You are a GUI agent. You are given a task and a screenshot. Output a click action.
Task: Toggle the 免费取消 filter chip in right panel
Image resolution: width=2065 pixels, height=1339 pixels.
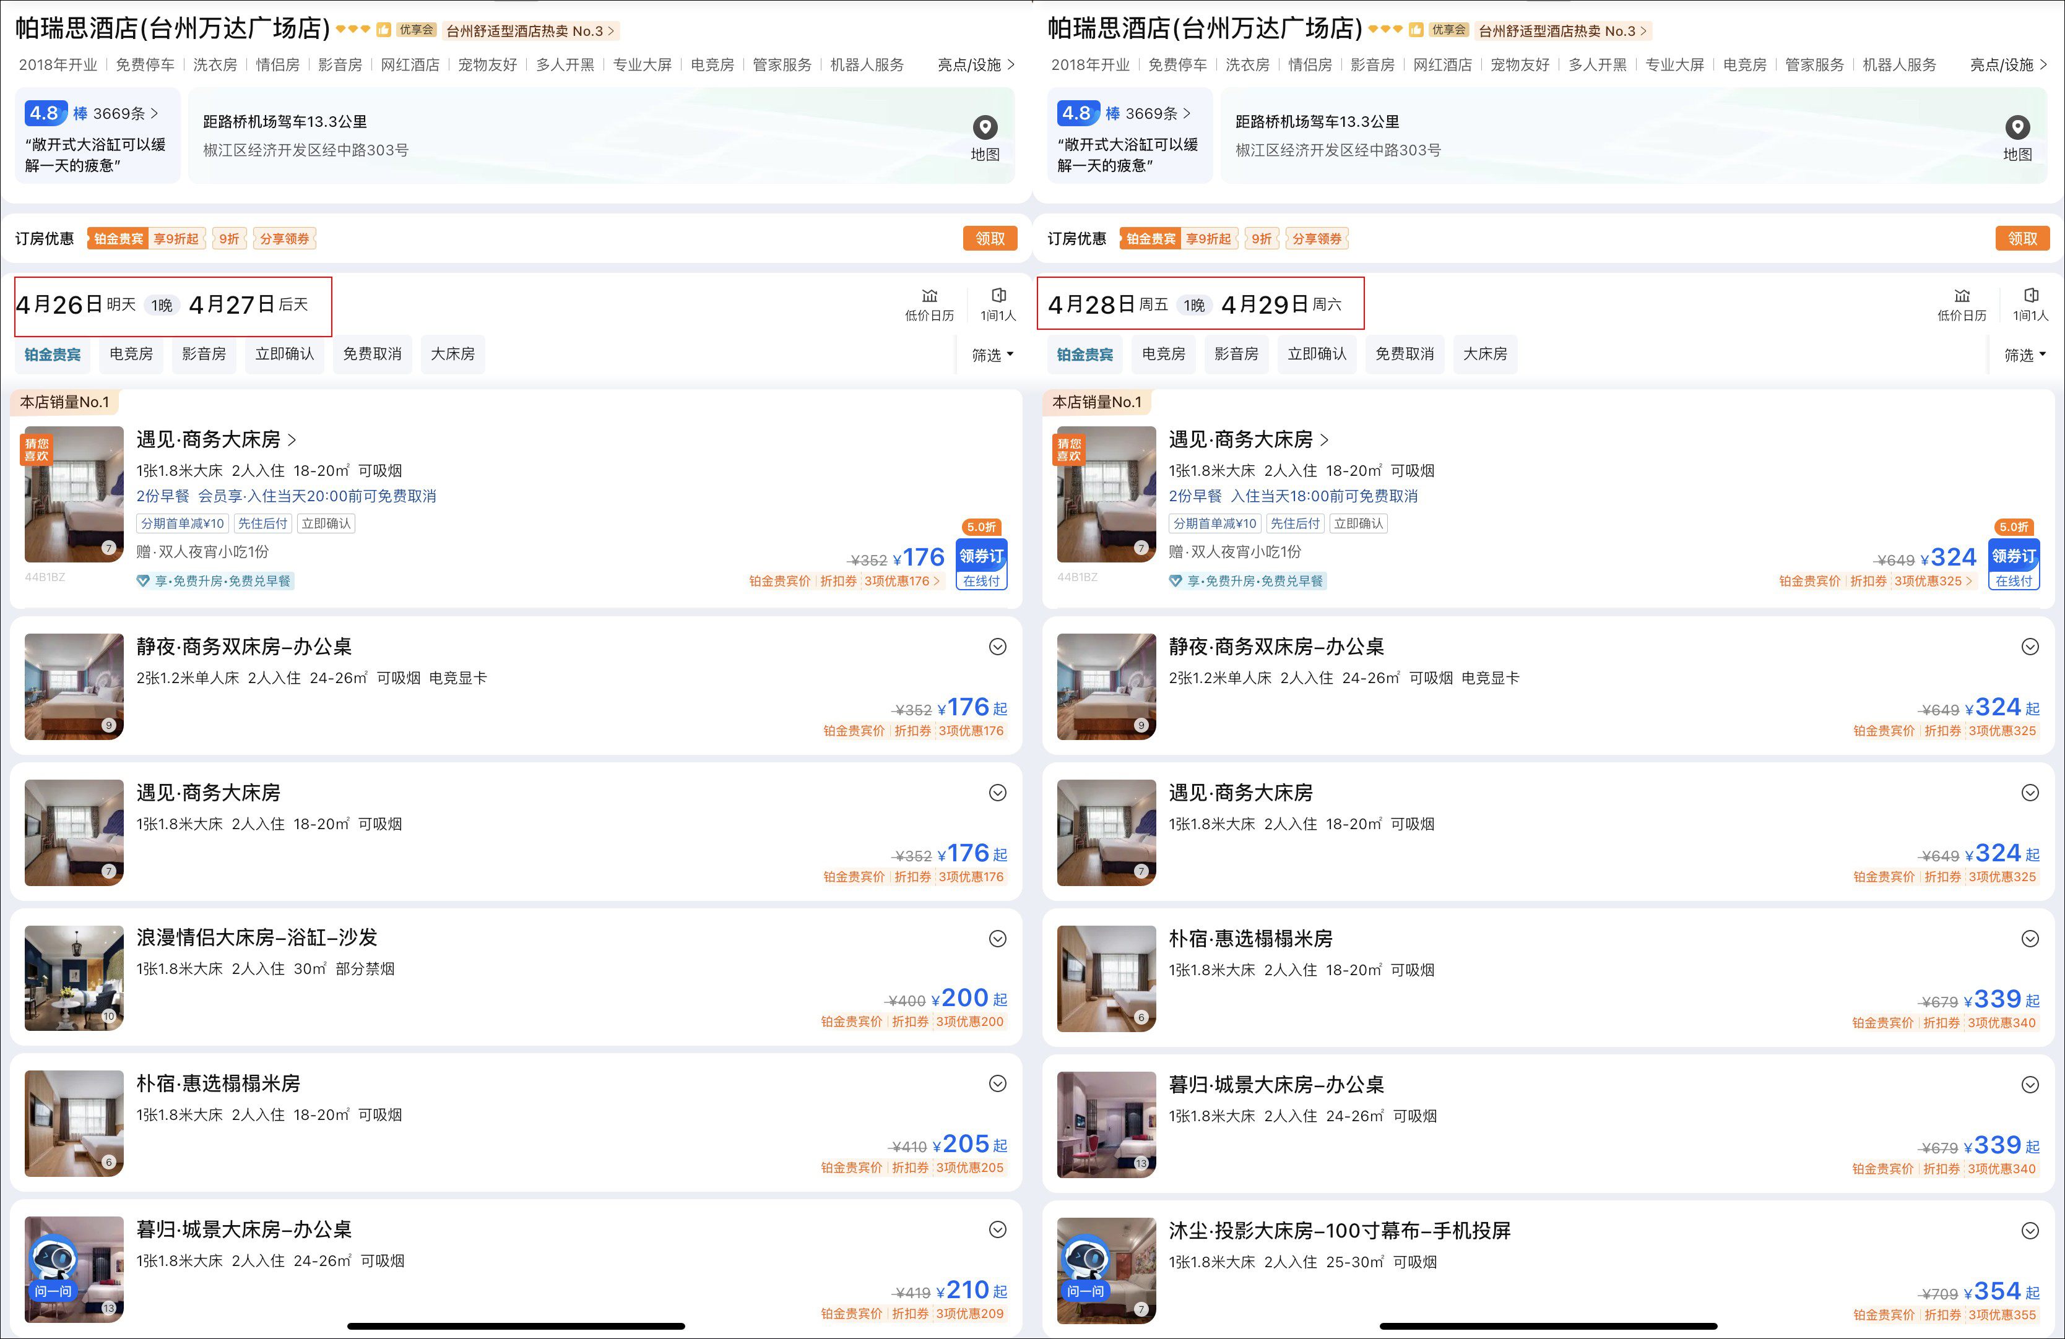(1404, 354)
